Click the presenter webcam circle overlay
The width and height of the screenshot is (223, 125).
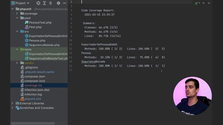click(x=192, y=96)
